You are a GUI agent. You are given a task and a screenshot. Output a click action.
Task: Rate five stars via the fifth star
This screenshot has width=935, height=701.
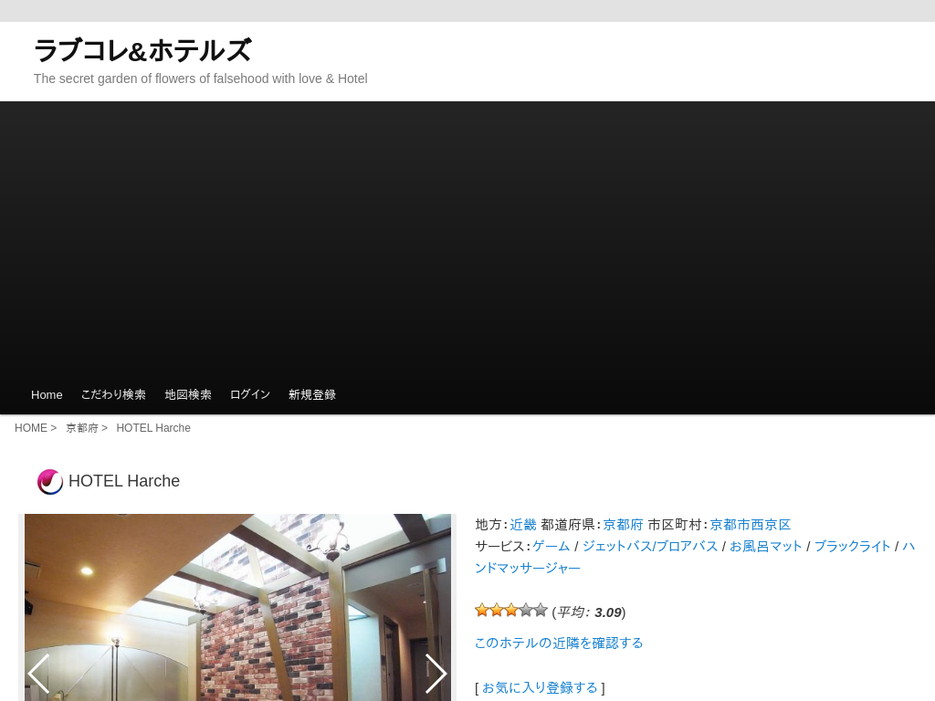click(x=541, y=611)
